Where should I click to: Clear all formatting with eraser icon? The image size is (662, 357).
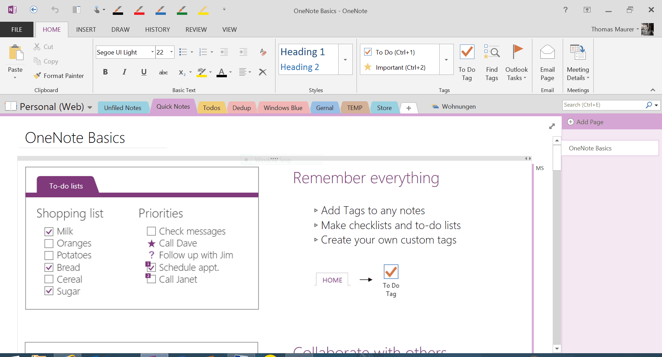pos(263,52)
